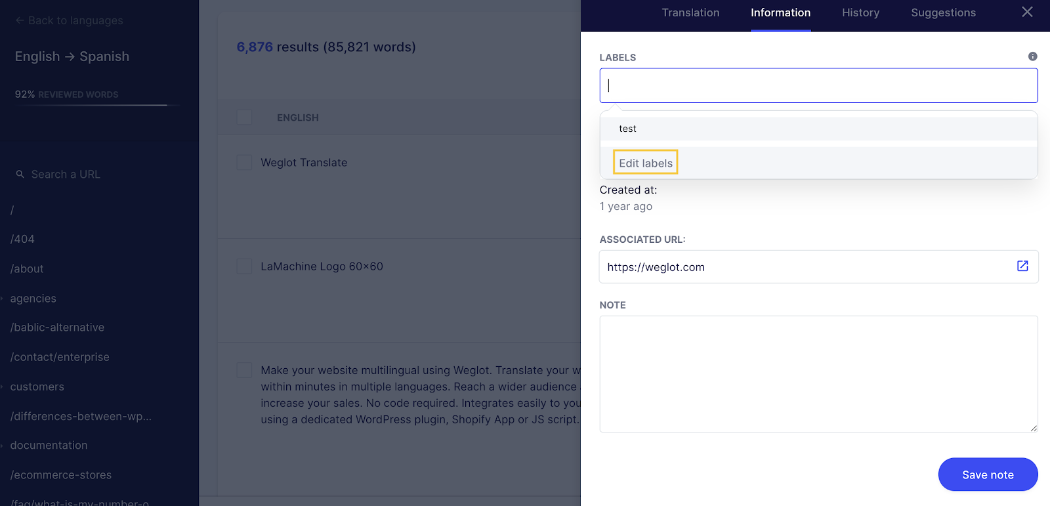The width and height of the screenshot is (1050, 506).
Task: Click the reviewed words progress bar
Action: pyautogui.click(x=97, y=105)
